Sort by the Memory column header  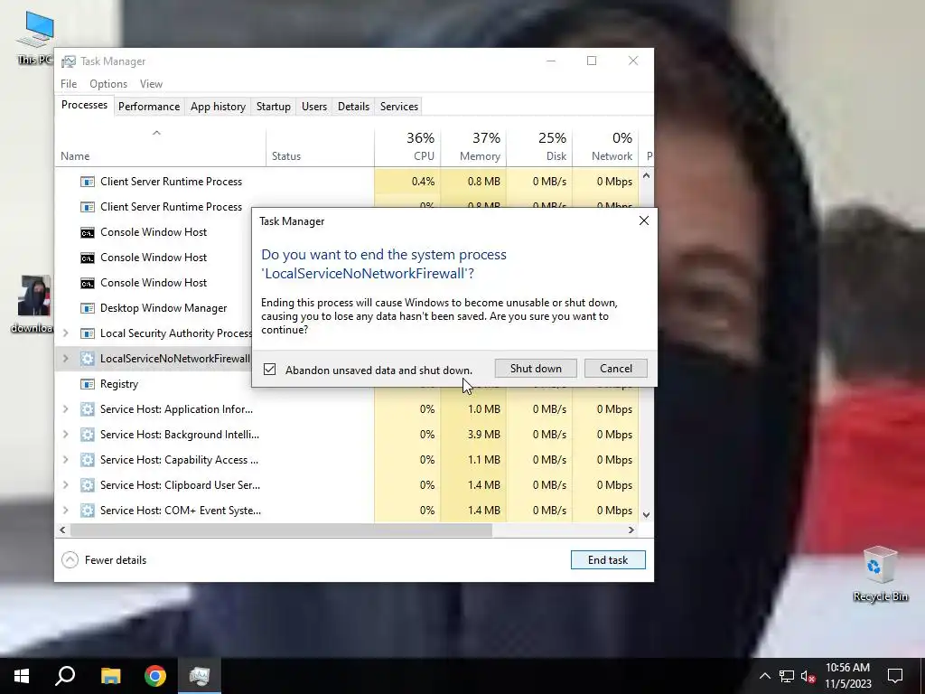[473, 147]
